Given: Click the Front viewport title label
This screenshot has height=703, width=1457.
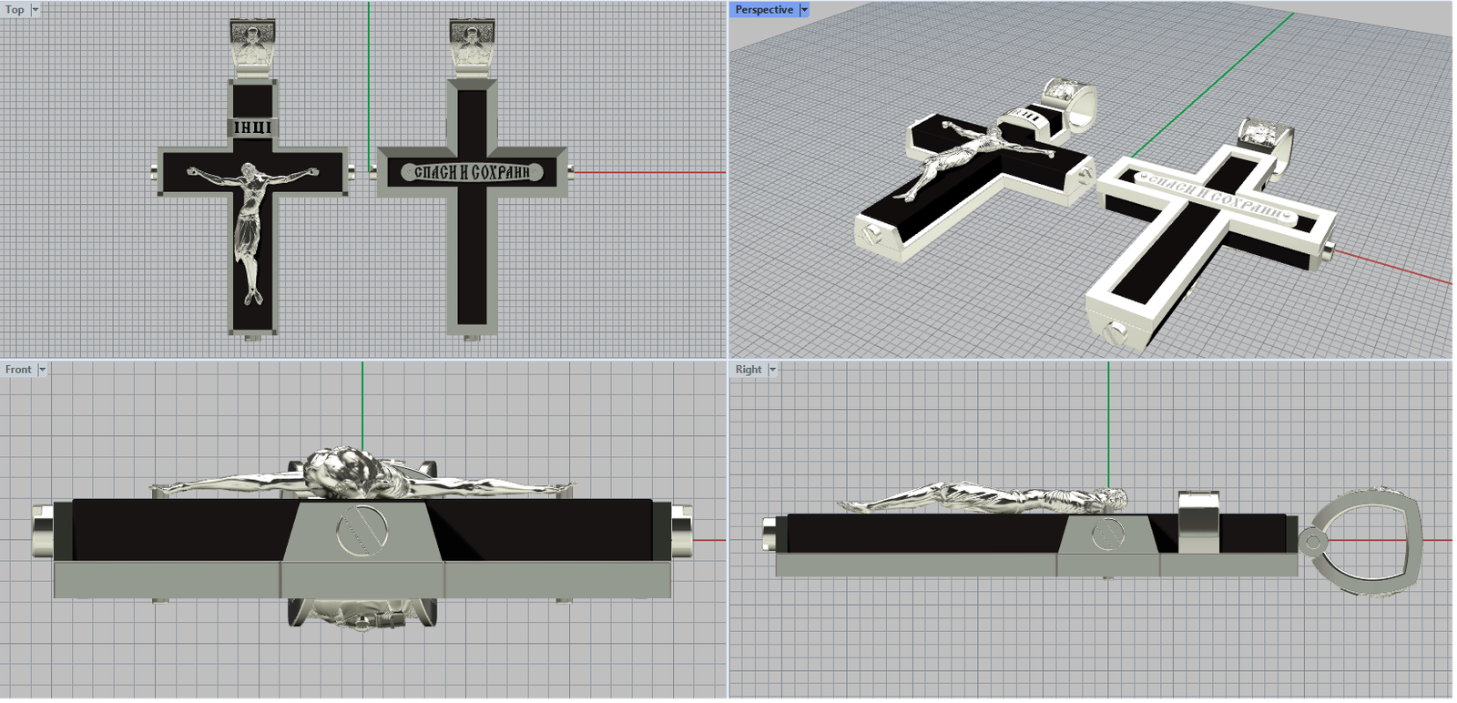Looking at the screenshot, I should [17, 370].
